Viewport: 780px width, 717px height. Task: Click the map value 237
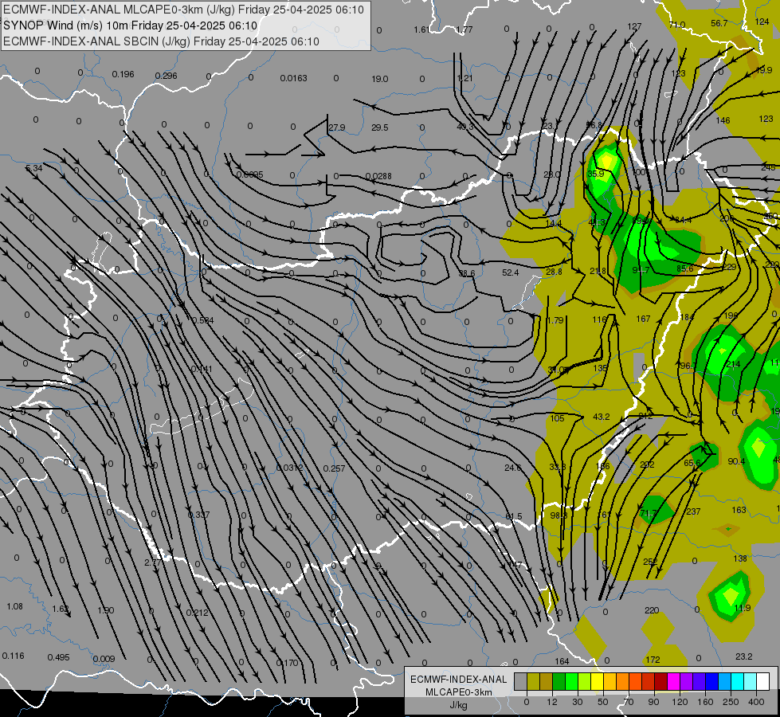tap(693, 511)
